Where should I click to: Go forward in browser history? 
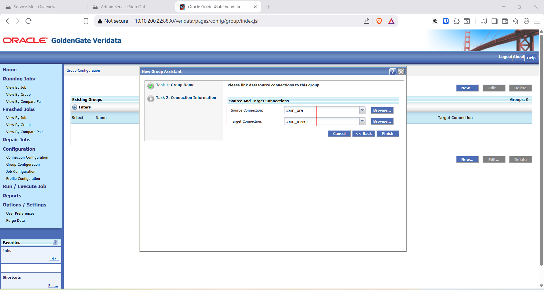(18, 21)
